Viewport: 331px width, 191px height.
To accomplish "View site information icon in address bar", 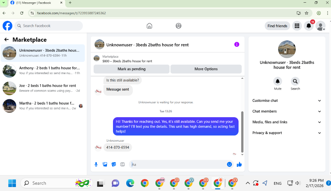I will pos(32,13).
